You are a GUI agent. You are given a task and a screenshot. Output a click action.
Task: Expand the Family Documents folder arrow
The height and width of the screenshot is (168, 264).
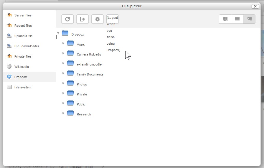click(x=63, y=73)
